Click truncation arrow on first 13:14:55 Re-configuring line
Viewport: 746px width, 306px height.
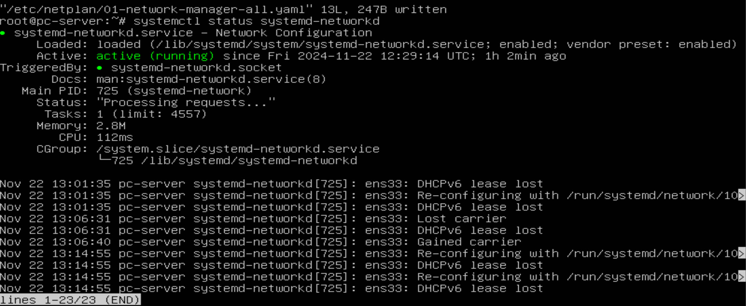point(742,253)
